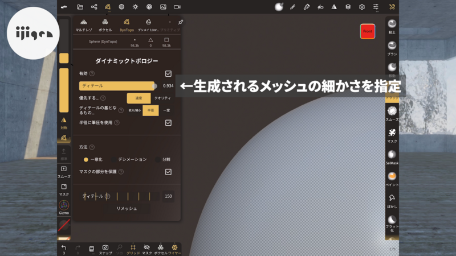Toggle 半径に筆圧を使用 checkbox
Viewport: 456px width, 256px height.
tap(168, 123)
